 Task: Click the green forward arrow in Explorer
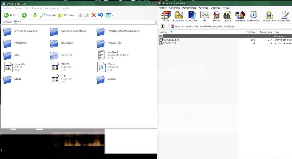coord(24,15)
